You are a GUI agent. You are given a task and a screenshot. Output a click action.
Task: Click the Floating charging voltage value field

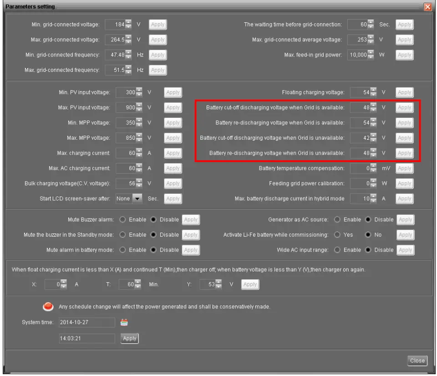[x=360, y=92]
